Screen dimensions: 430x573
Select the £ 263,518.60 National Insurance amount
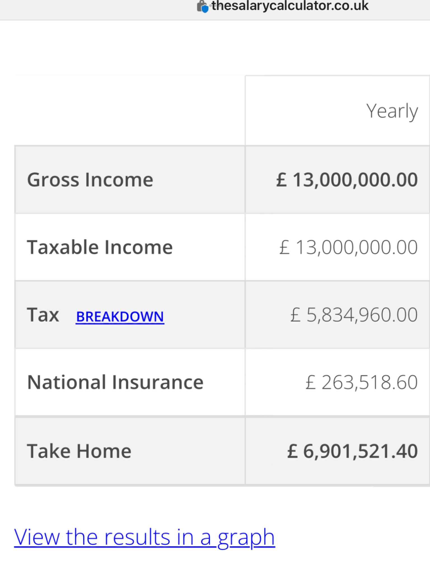[x=361, y=382]
